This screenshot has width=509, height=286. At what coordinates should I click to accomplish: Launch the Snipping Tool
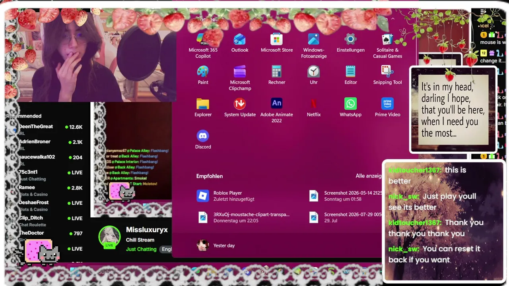pyautogui.click(x=387, y=75)
